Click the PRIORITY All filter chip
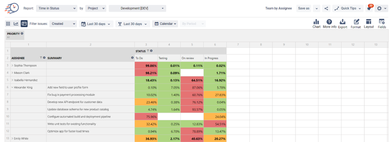Viewport: 391px width, 142px height. pyautogui.click(x=15, y=35)
